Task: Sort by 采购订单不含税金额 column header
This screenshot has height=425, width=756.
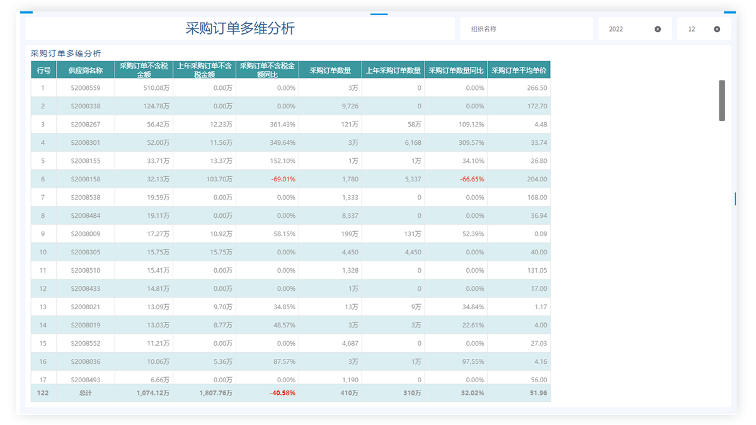Action: click(144, 70)
